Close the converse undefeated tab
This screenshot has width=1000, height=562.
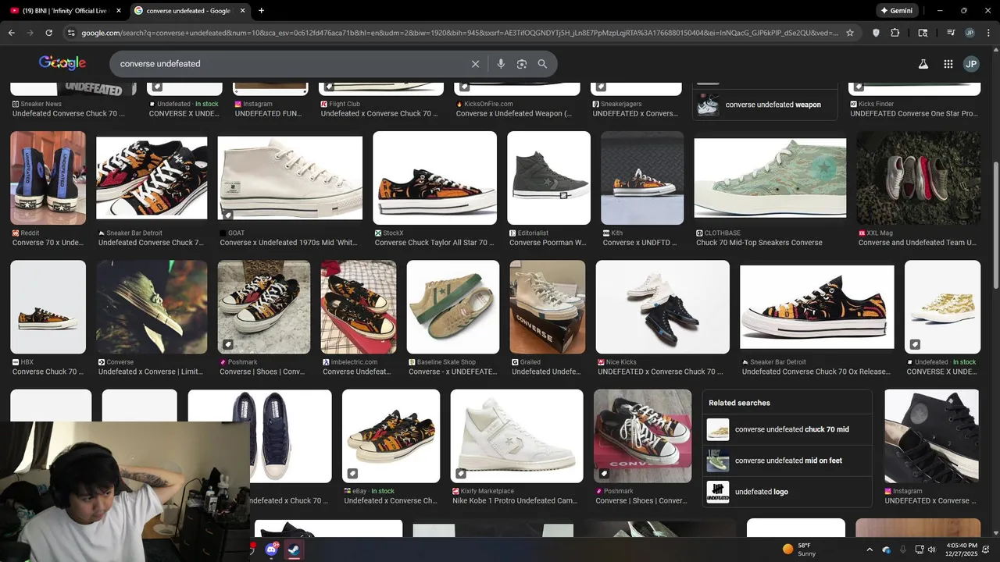[x=242, y=11]
